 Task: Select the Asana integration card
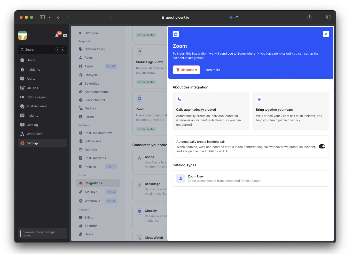coord(150,163)
